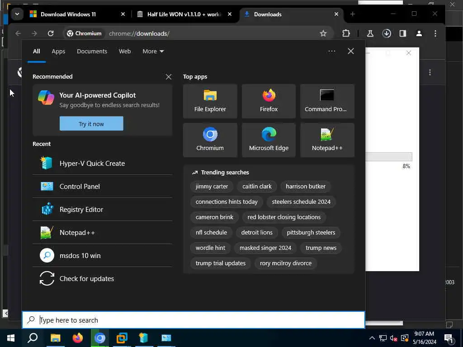463x347 pixels.
Task: Click Try it now for Copilot
Action: [x=91, y=124]
